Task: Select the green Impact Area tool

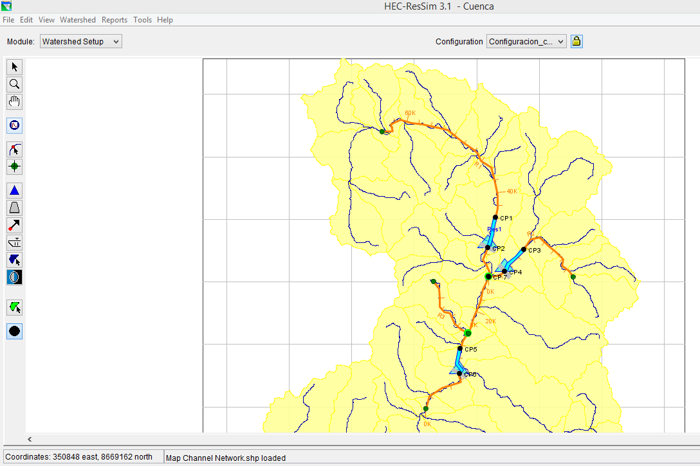Action: coord(14,308)
